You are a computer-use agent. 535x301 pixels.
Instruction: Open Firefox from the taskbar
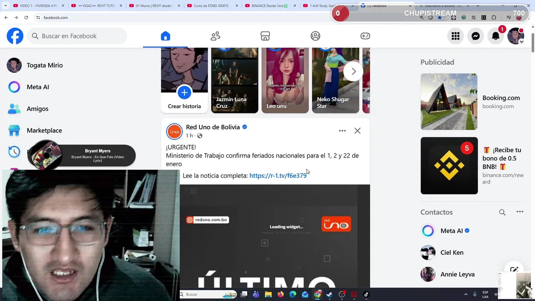(280, 294)
